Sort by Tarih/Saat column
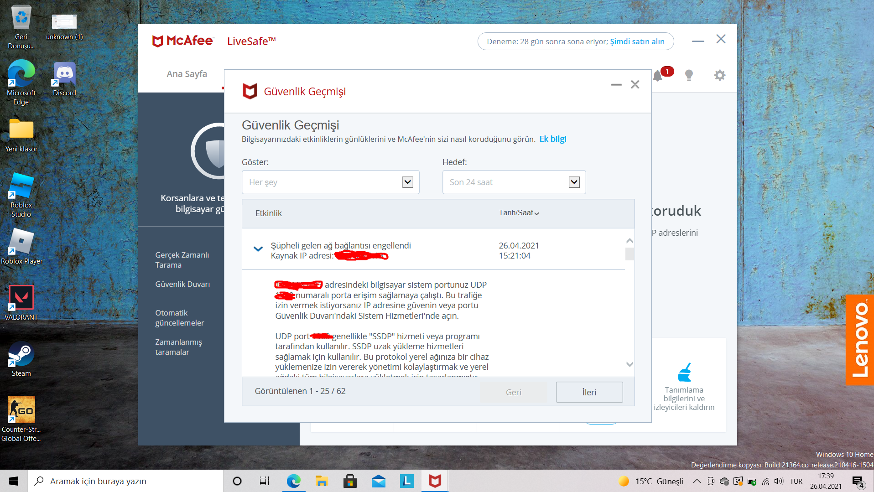874x492 pixels. point(519,213)
